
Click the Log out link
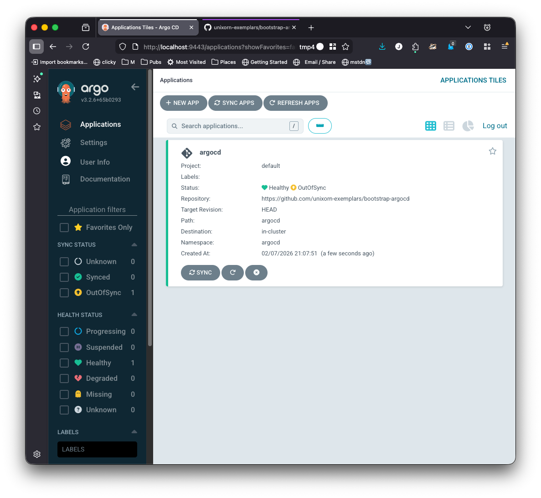pyautogui.click(x=495, y=125)
